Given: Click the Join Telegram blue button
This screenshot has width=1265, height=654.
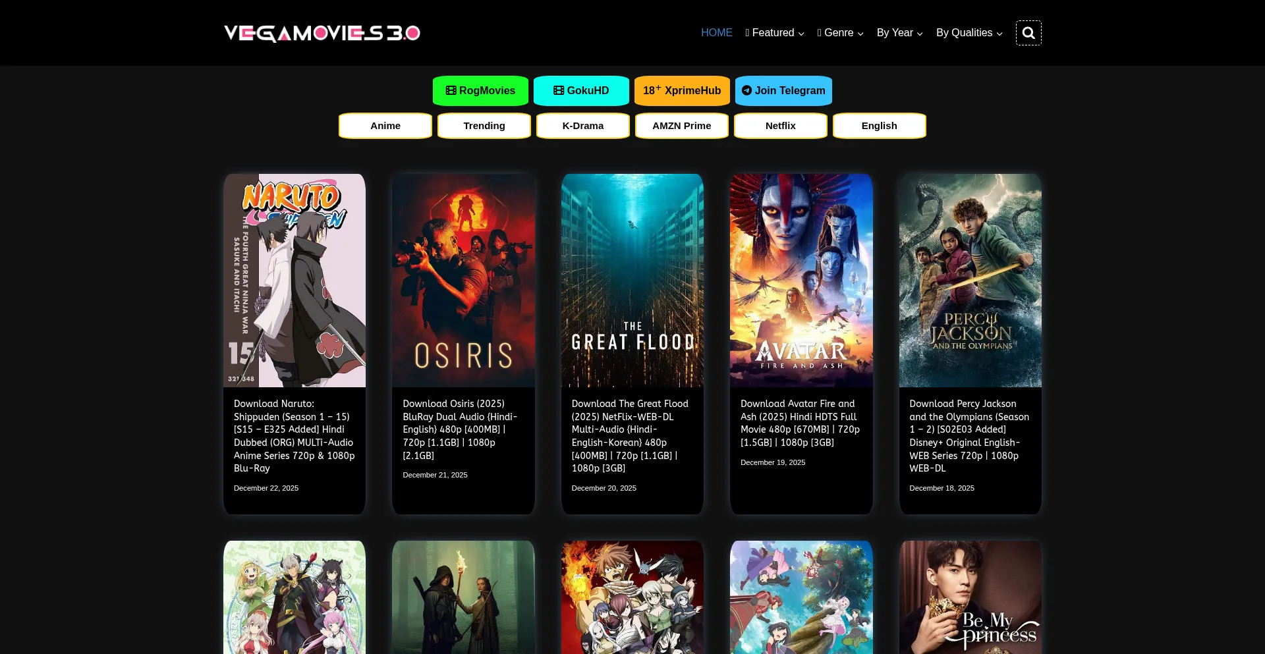Looking at the screenshot, I should click(783, 90).
